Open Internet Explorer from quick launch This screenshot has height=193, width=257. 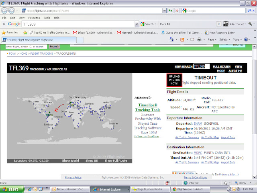[29, 189]
